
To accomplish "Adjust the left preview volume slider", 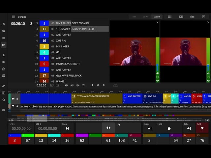I will [157, 67].
